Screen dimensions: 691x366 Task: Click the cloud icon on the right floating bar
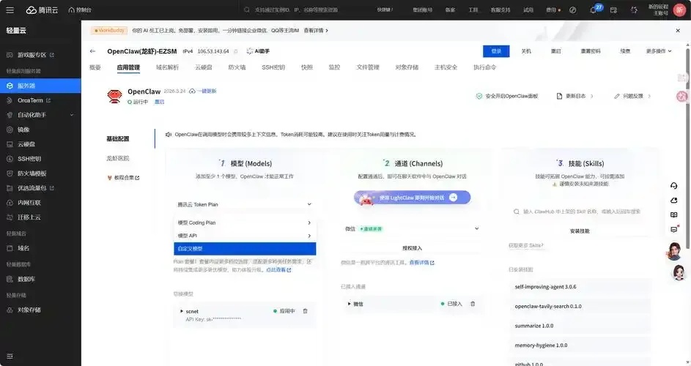coord(674,200)
